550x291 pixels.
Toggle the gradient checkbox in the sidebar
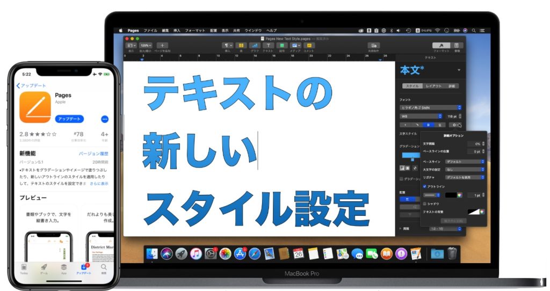pos(402,179)
